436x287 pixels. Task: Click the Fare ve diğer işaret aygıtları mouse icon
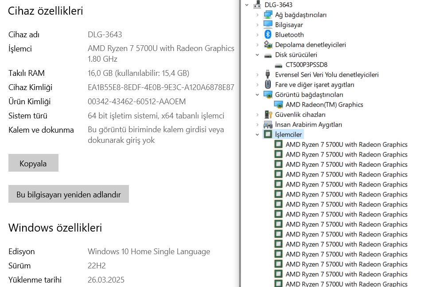click(x=268, y=85)
